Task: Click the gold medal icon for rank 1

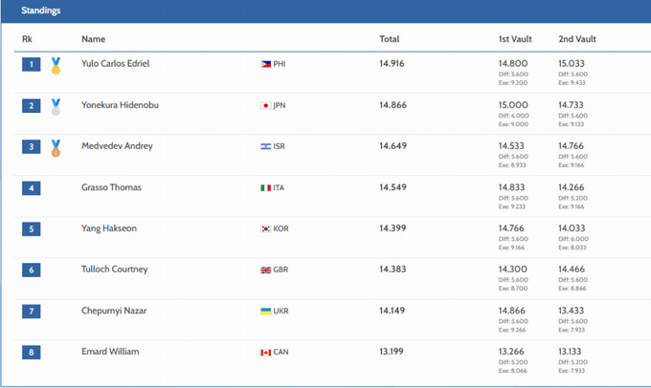Action: pos(56,66)
